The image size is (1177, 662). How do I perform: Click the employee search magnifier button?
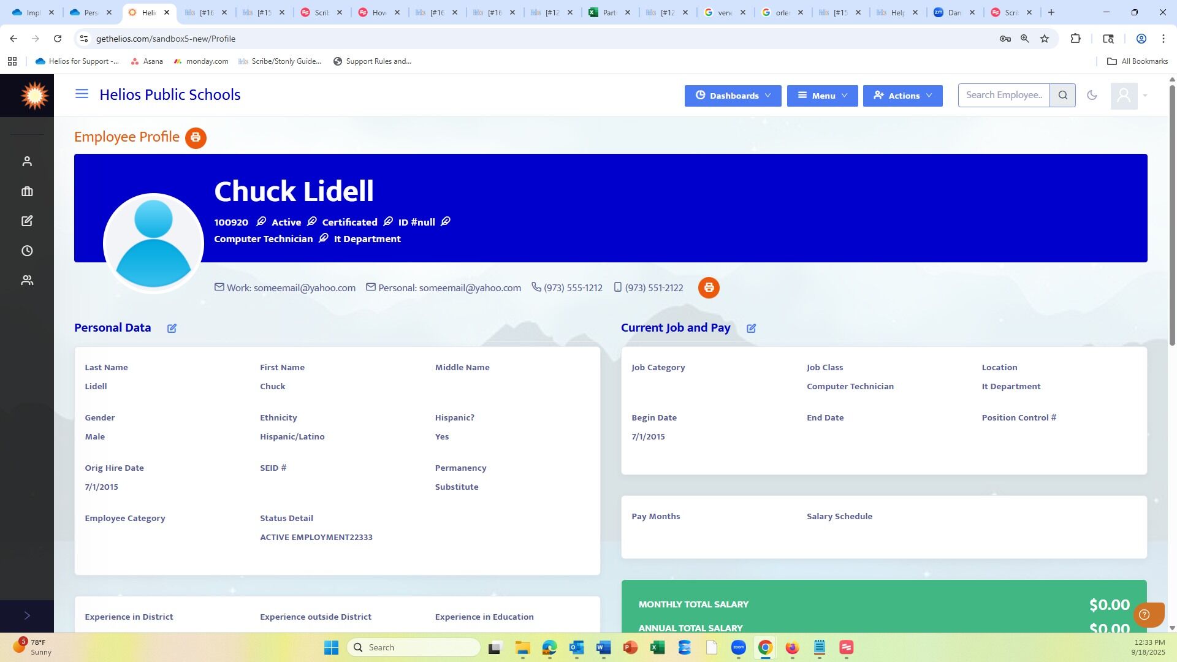(1063, 96)
